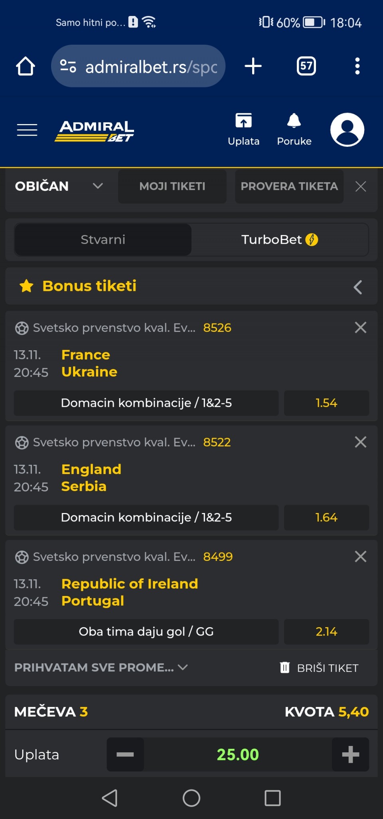Screen dimensions: 383x819
Task: Switch to Stvarni bet mode
Action: click(x=103, y=240)
